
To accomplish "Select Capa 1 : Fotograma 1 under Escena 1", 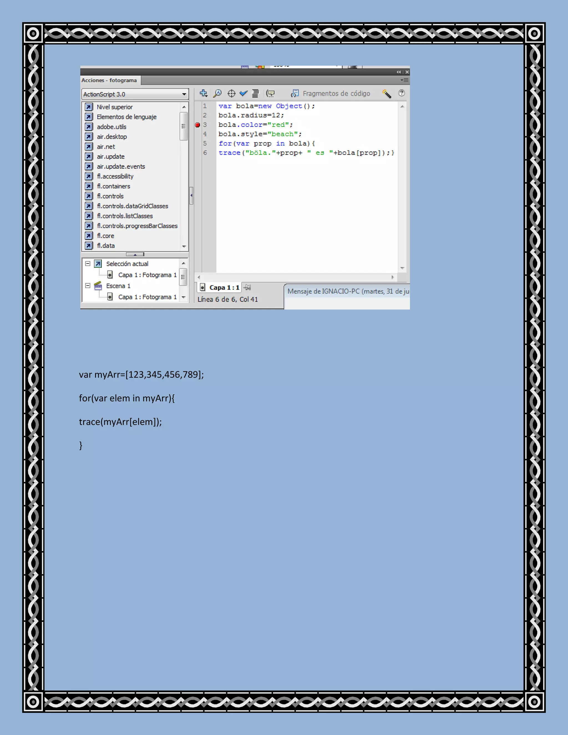I will pos(147,297).
